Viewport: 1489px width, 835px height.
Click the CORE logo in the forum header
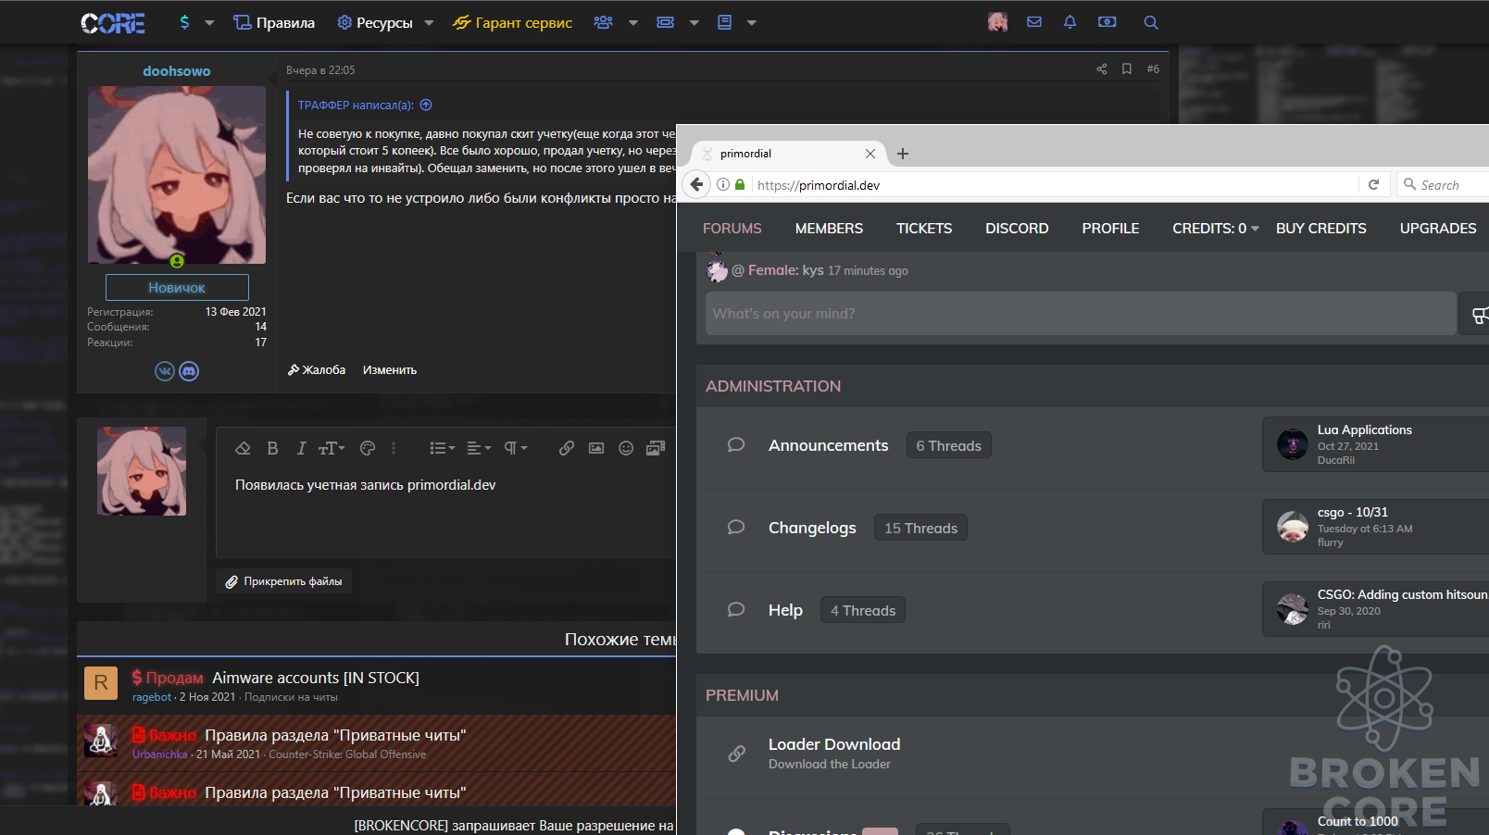click(113, 23)
